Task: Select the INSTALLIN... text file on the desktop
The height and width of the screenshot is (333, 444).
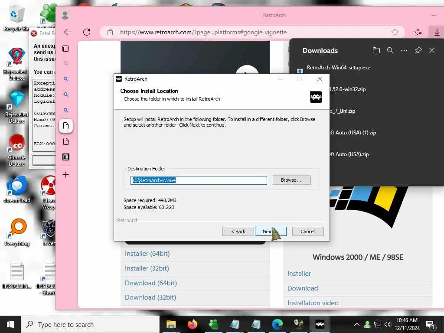Action: tap(17, 275)
